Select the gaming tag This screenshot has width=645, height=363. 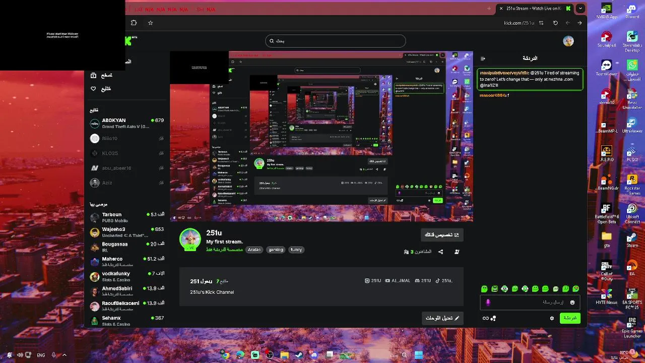(276, 250)
